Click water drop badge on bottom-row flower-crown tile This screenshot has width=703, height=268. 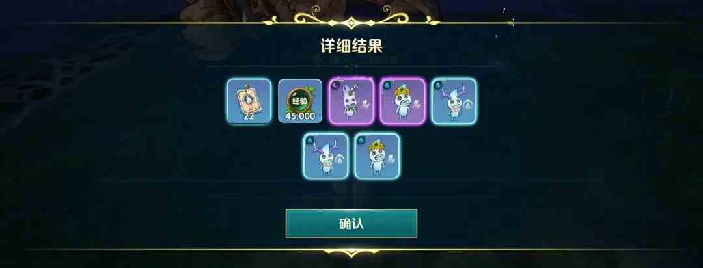pos(361,139)
